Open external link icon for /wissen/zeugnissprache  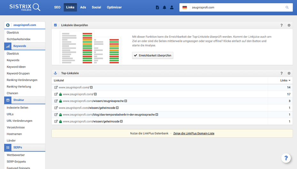click(56, 101)
